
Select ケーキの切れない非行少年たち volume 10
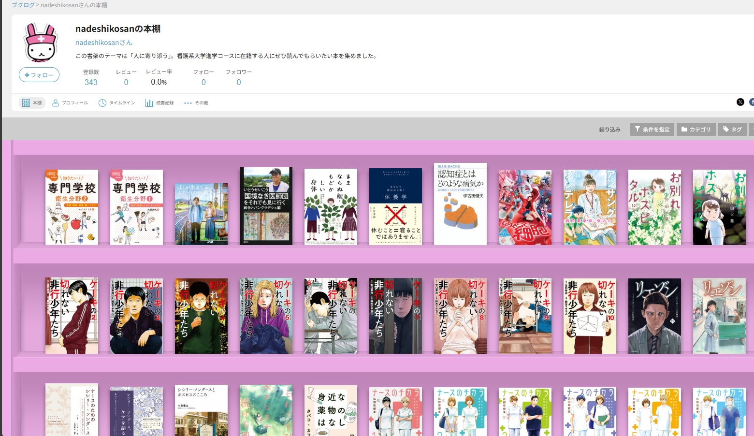click(x=590, y=316)
